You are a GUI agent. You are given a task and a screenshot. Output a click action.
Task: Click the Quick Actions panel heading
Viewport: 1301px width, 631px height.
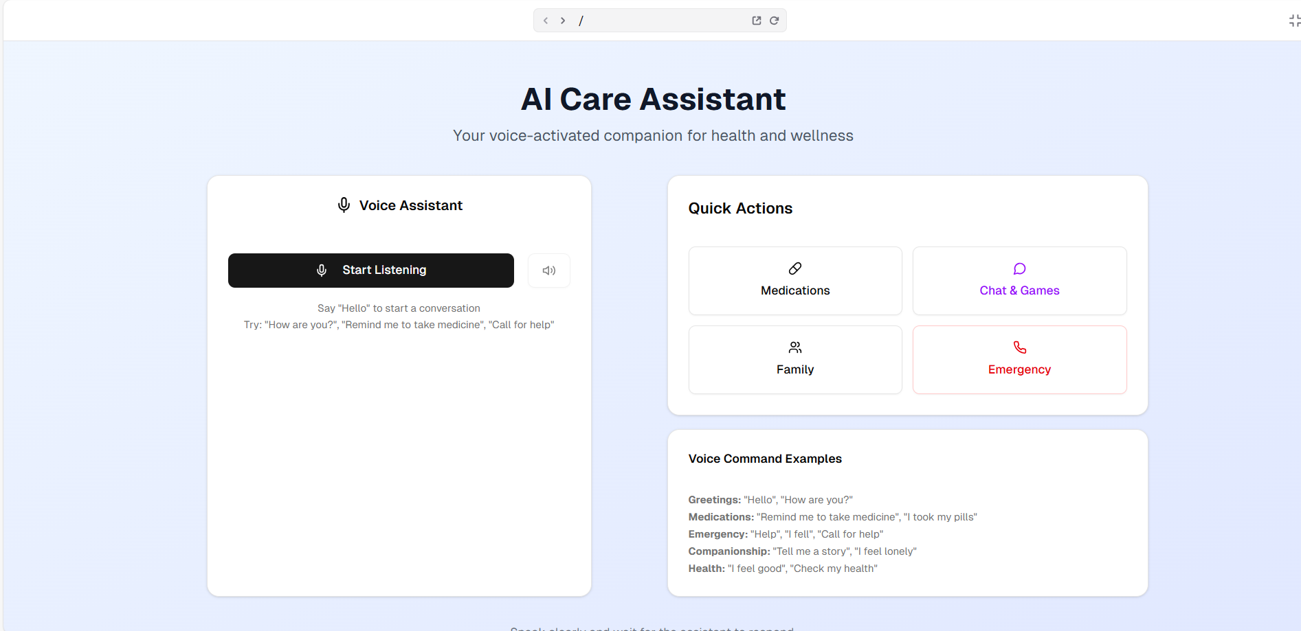[x=740, y=208]
